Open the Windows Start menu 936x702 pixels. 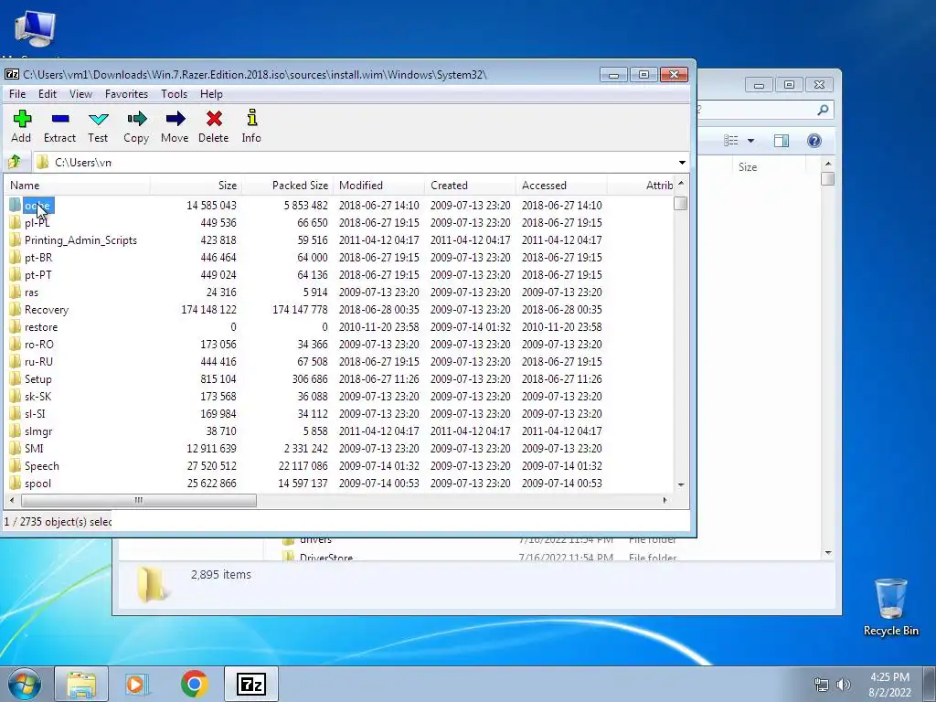pyautogui.click(x=24, y=684)
